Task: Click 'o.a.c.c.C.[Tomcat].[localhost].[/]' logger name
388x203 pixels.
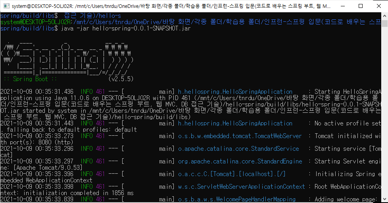Action: [x=232, y=174]
